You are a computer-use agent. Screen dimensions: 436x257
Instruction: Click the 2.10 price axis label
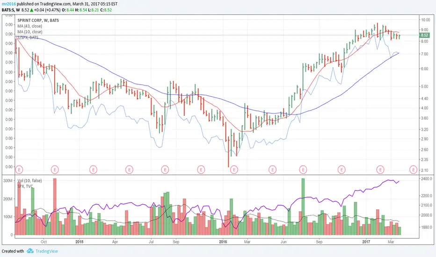pos(425,170)
